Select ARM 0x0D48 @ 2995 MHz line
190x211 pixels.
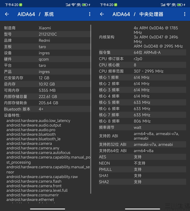tap(158, 46)
